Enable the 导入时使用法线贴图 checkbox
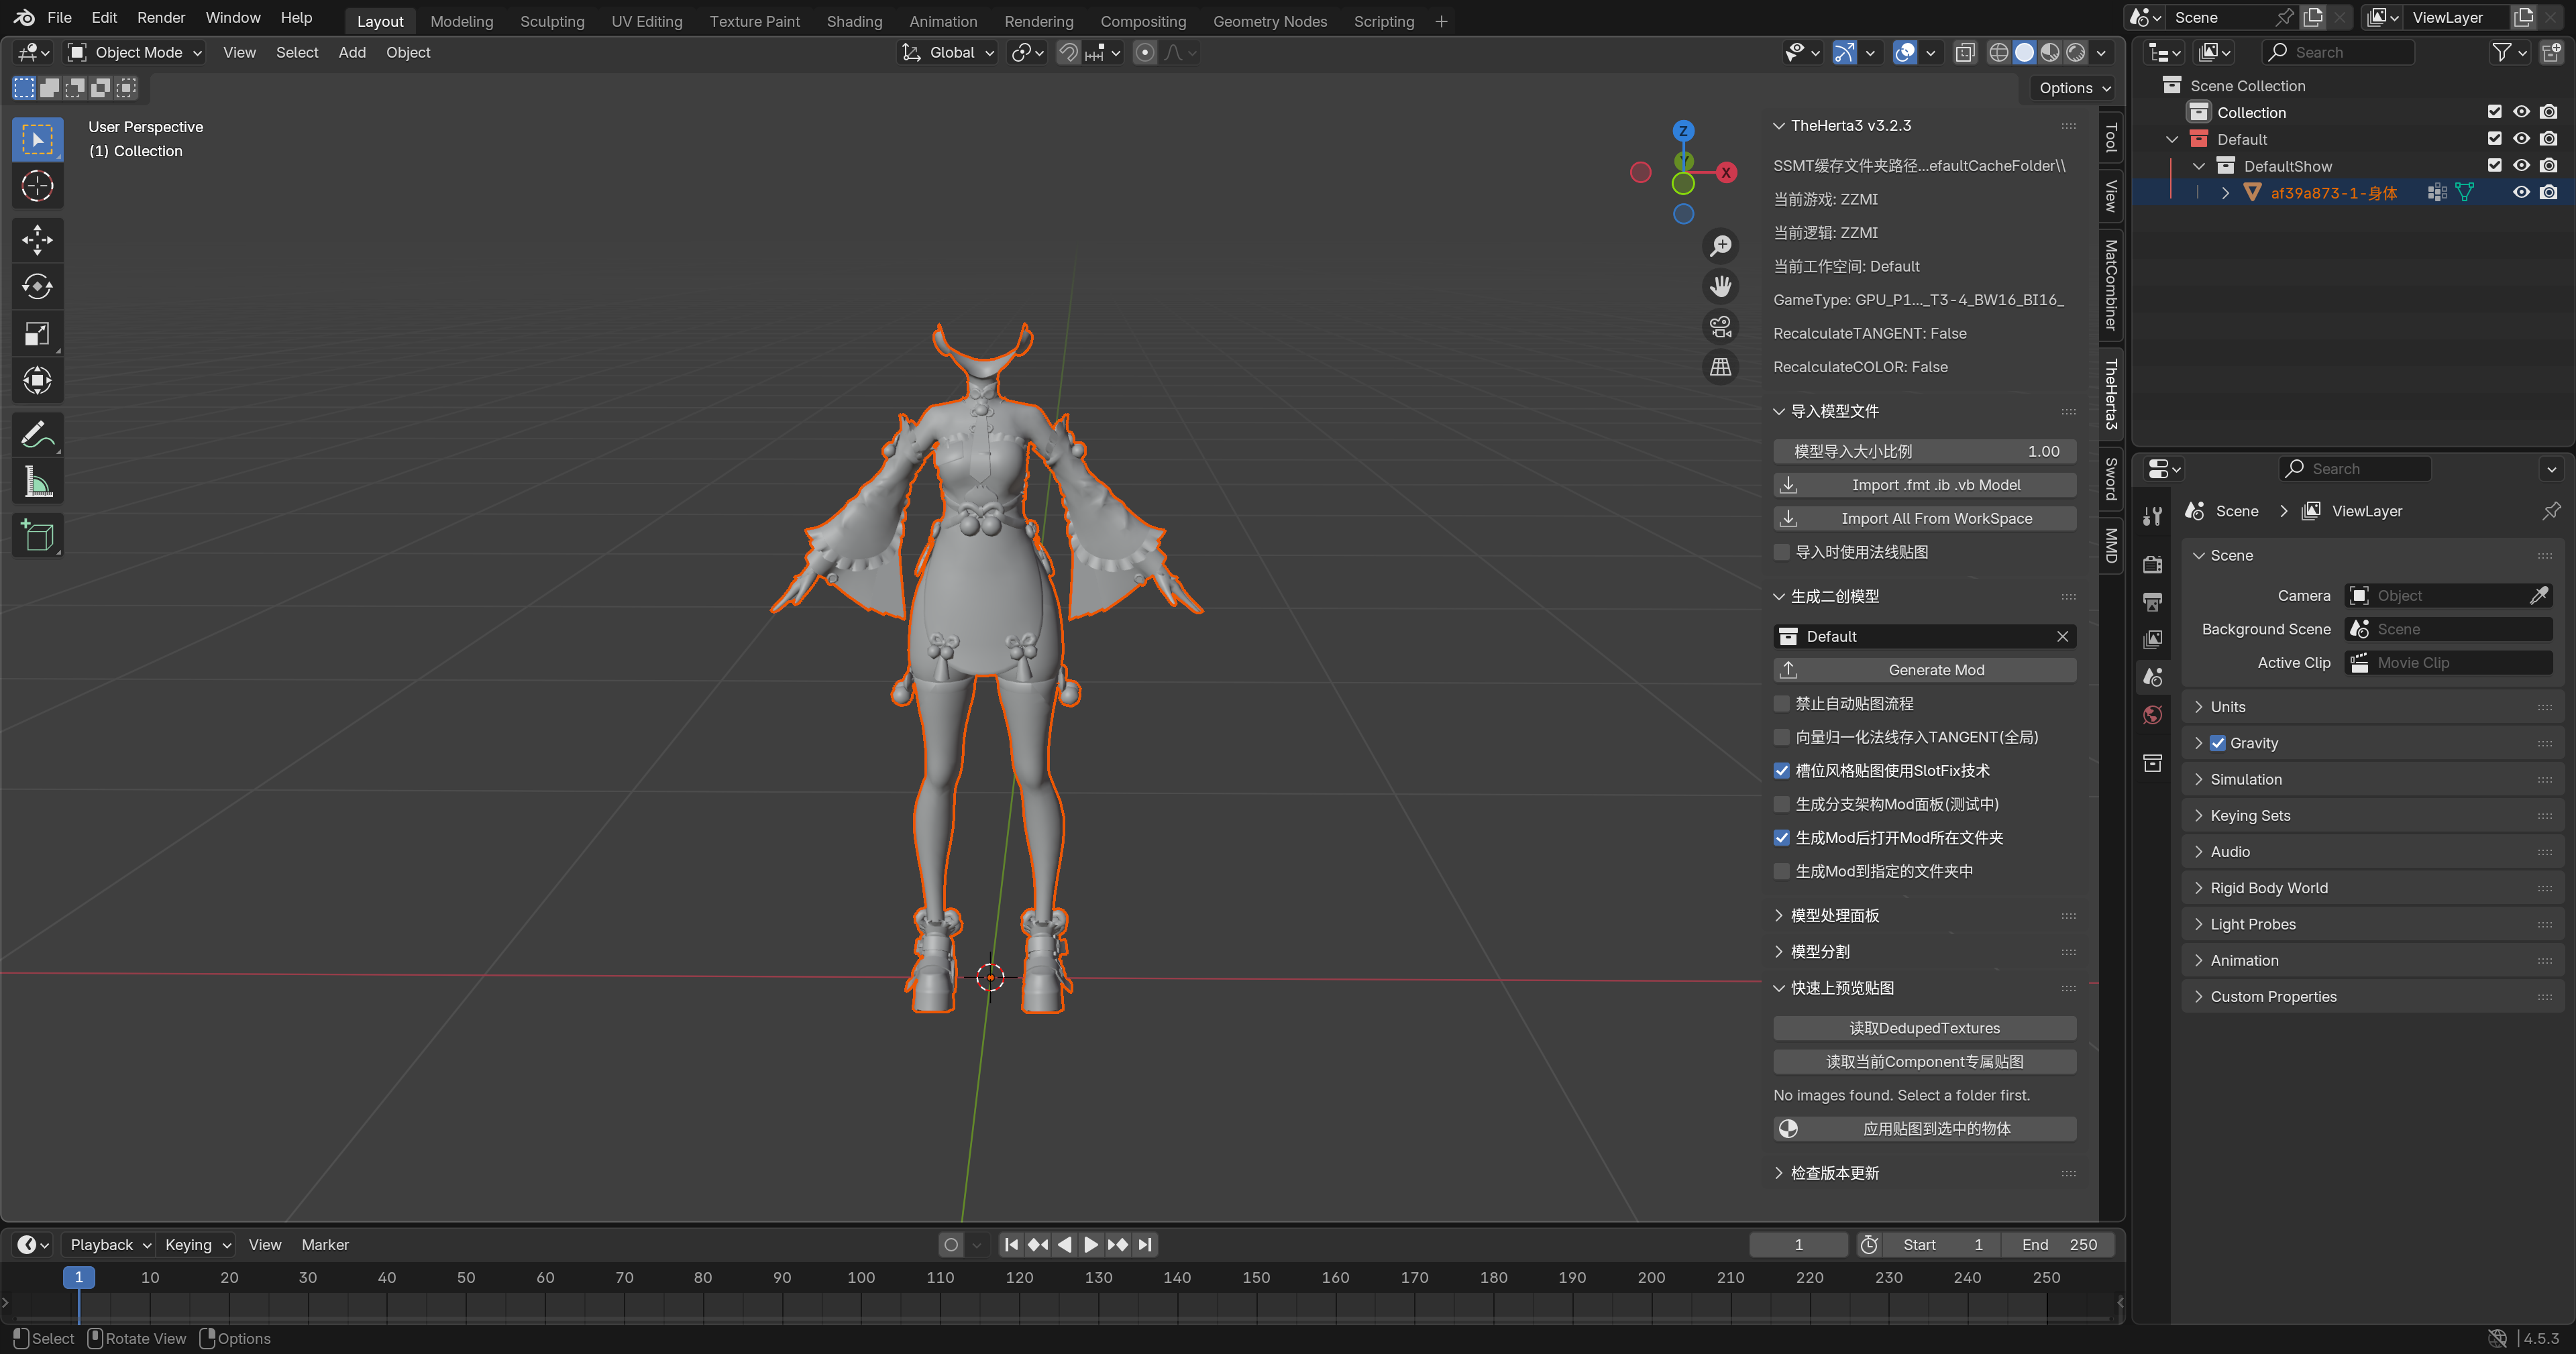This screenshot has width=2576, height=1354. click(1781, 552)
